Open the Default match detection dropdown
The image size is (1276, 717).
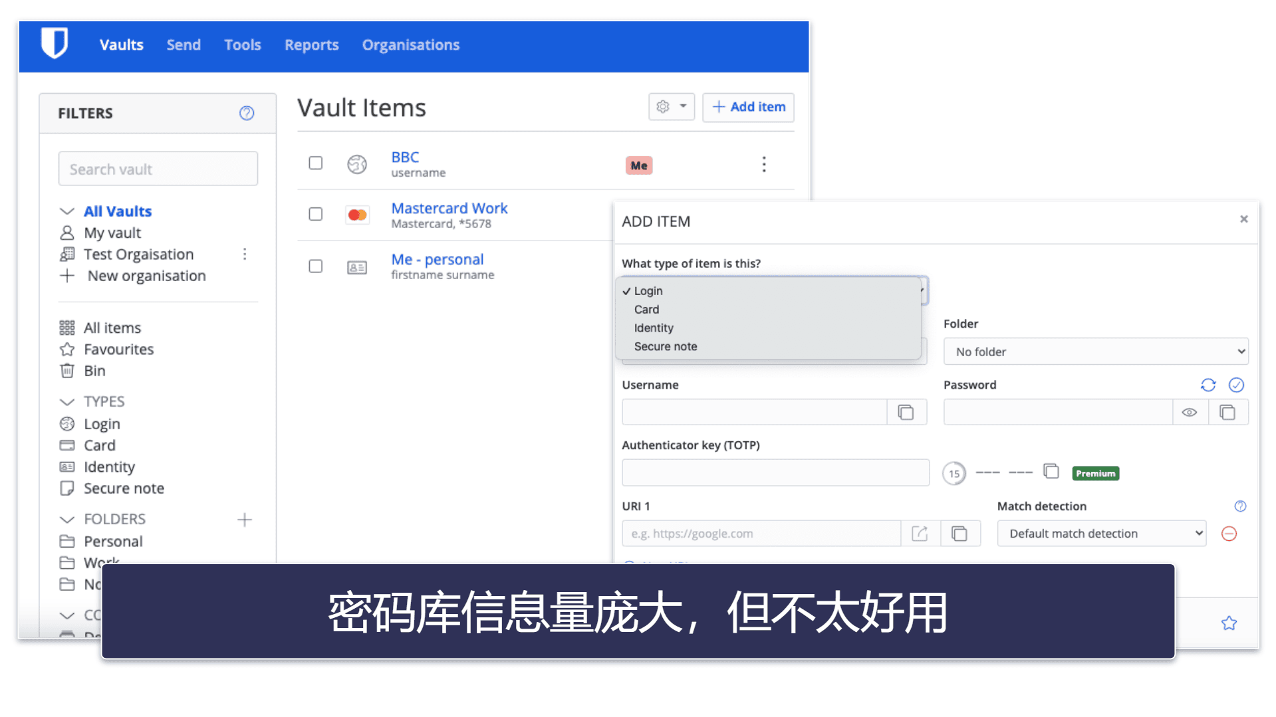[1101, 534]
